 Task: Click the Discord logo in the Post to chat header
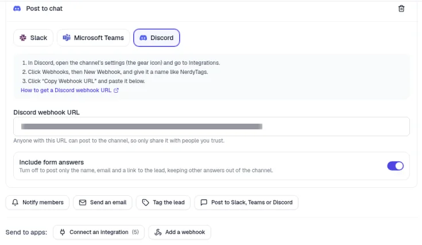click(x=17, y=9)
